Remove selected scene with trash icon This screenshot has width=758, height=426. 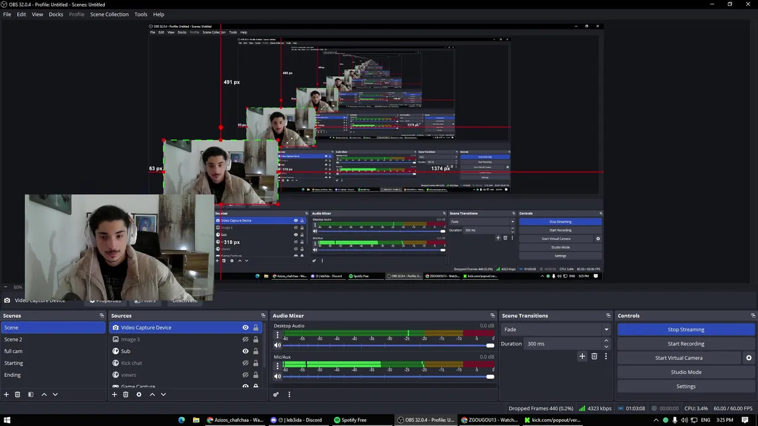tap(18, 395)
